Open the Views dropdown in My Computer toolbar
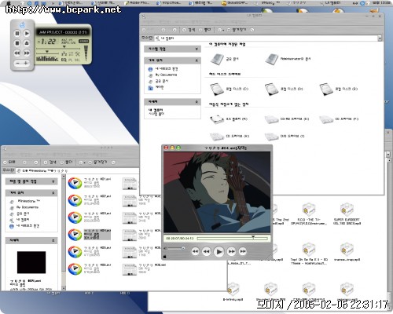Image resolution: width=393 pixels, height=314 pixels. coord(221,30)
